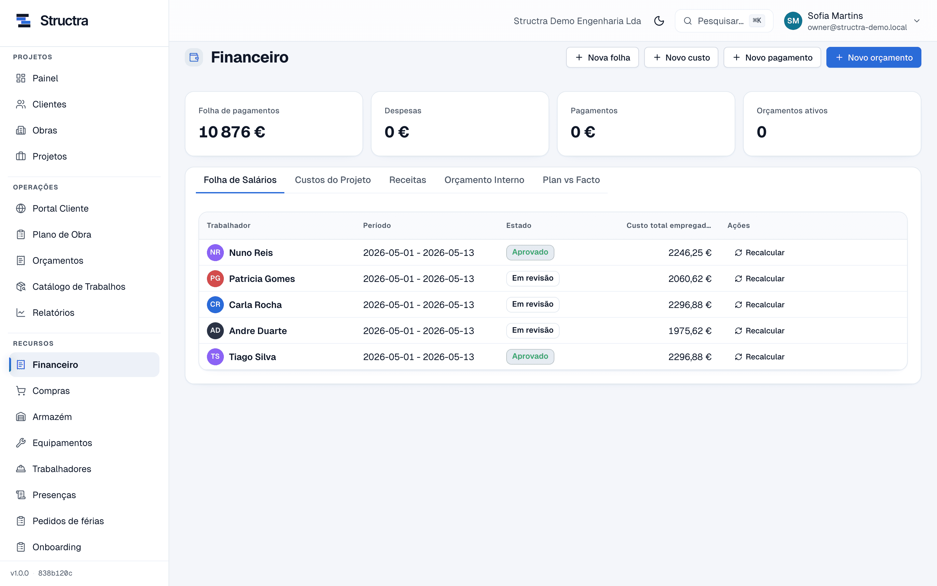Open Relatórios reports page
This screenshot has height=586, width=937.
84,313
